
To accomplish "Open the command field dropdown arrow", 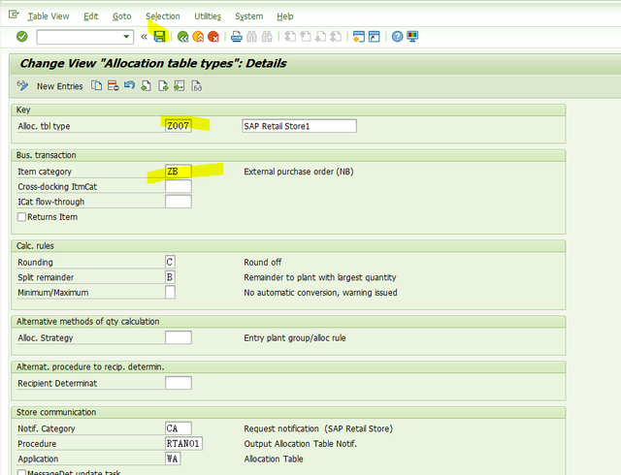I will (126, 37).
